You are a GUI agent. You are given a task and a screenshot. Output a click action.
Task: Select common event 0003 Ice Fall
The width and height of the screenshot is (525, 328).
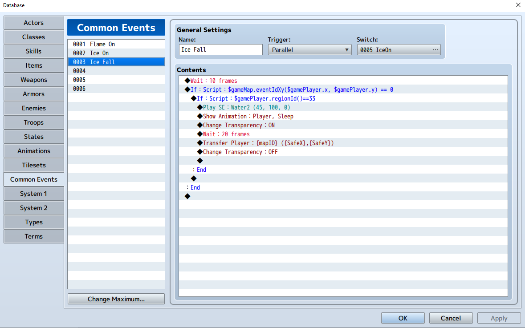[x=116, y=62]
